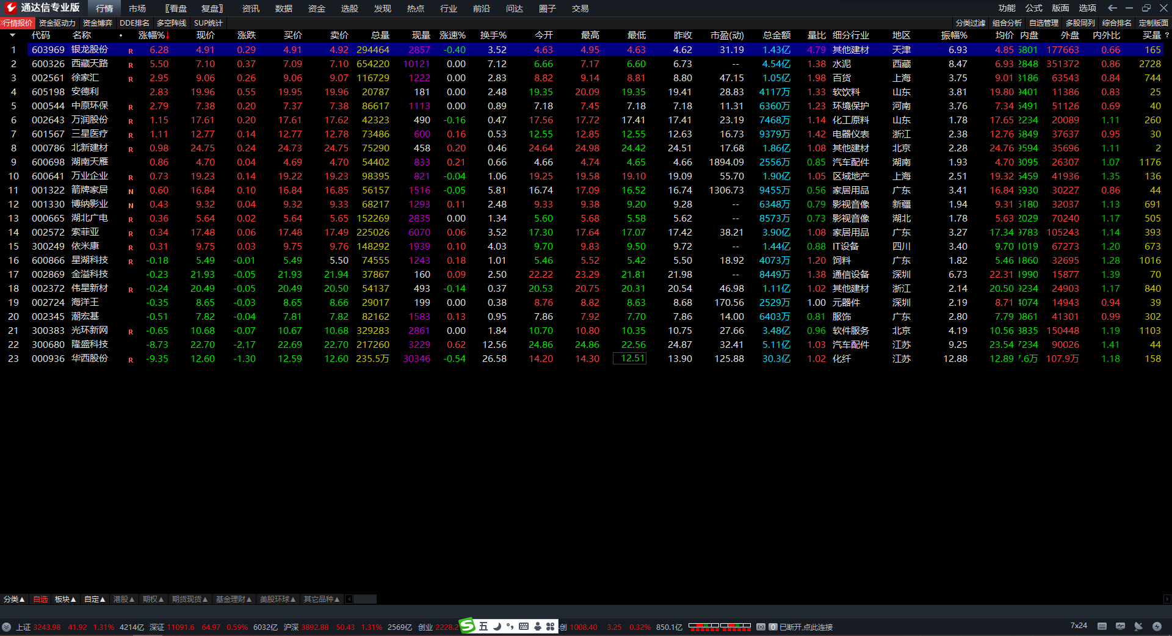Expand the 期货现货 list
Image resolution: width=1172 pixels, height=636 pixels.
coord(190,599)
